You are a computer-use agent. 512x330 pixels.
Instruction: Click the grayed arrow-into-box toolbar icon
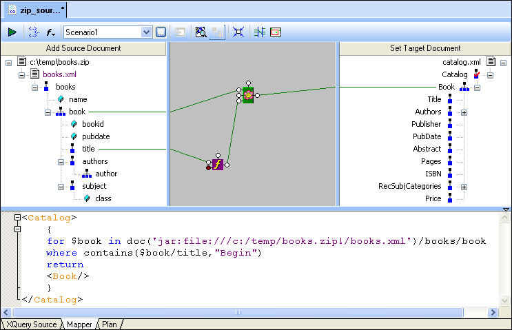[x=180, y=32]
